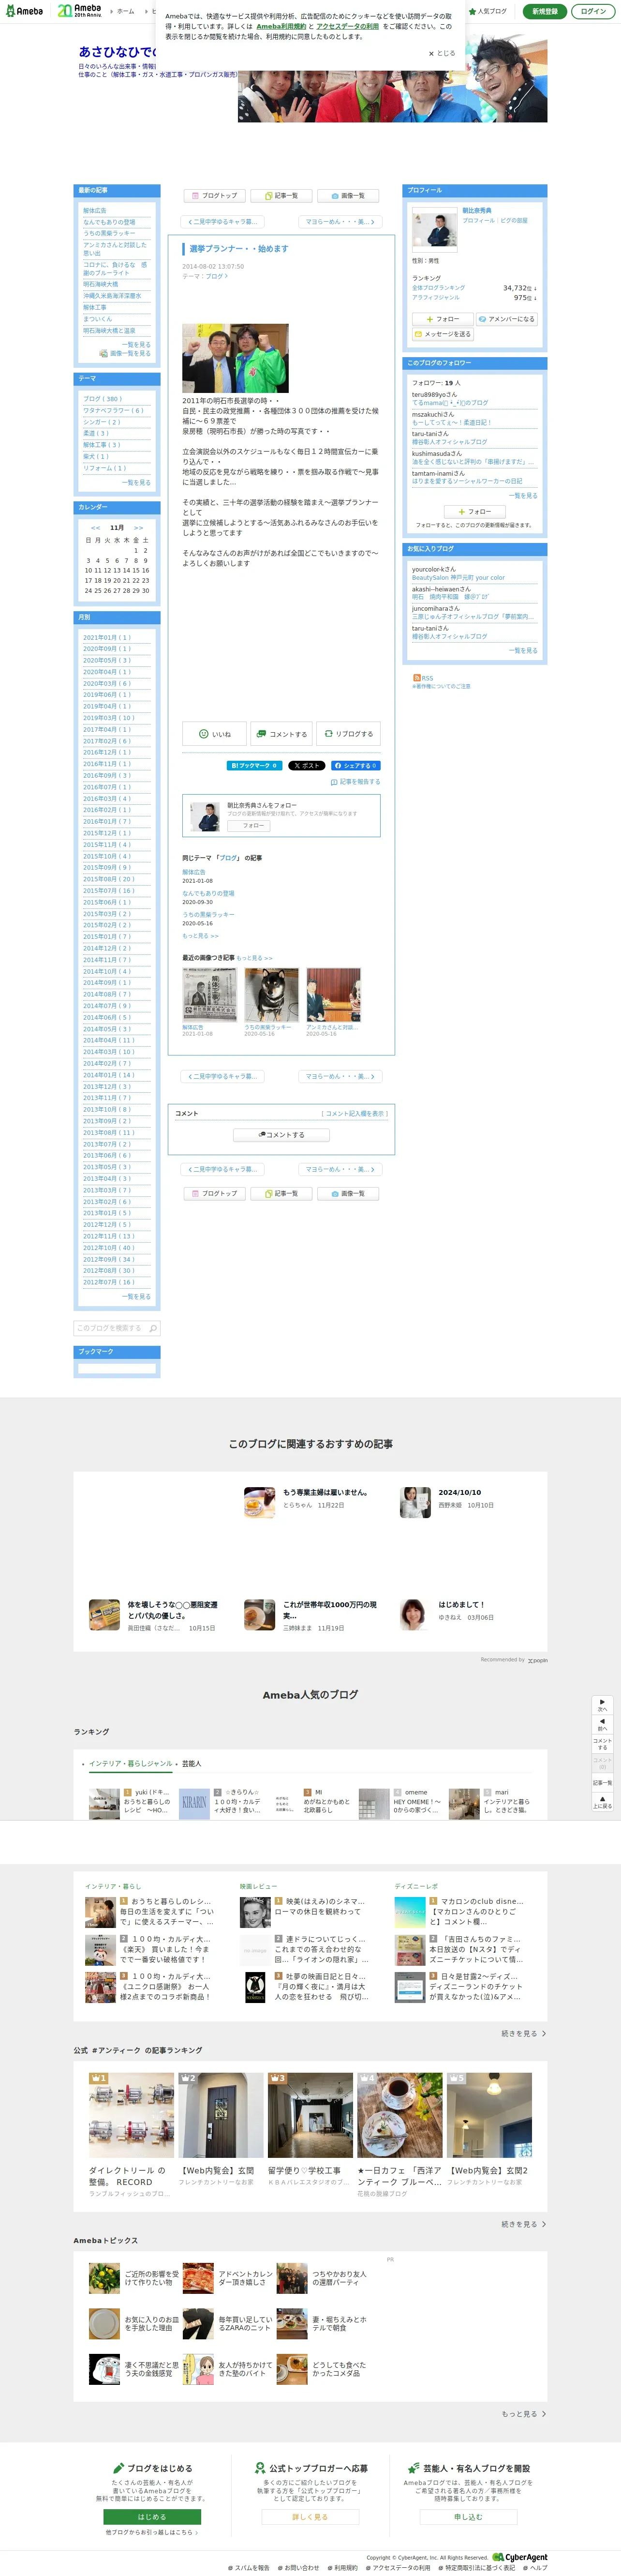Open archive 2021年01月 ( 1 )

pos(106,637)
